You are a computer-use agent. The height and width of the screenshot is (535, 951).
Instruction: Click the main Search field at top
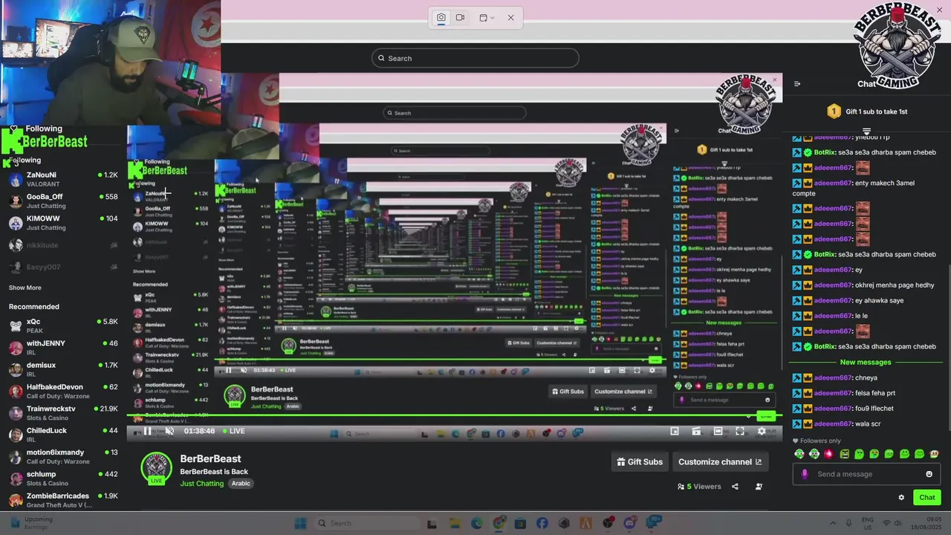point(475,58)
